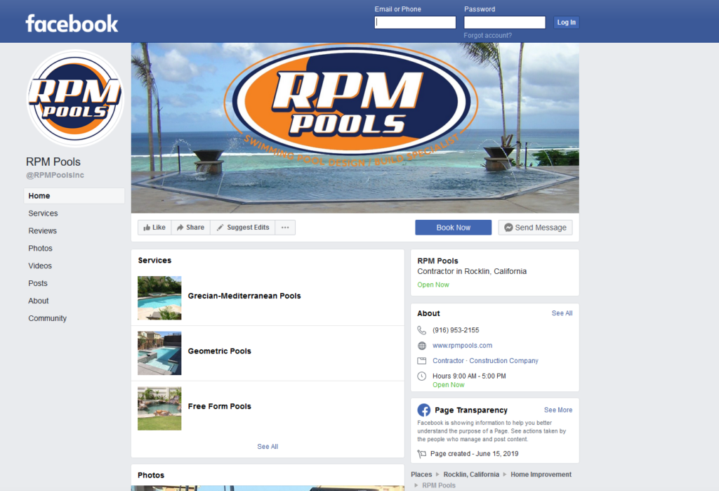
Task: Share the RPM Pools page
Action: (191, 228)
